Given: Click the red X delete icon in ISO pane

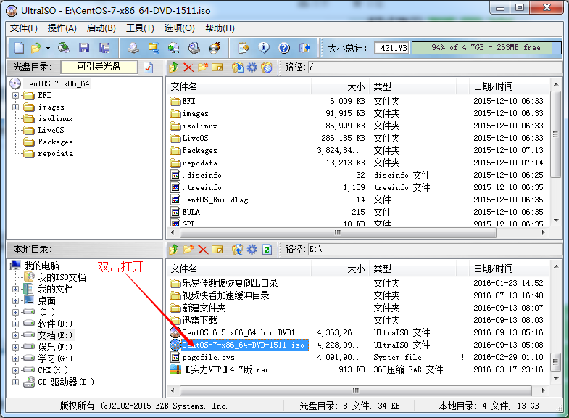Looking at the screenshot, I should pyautogui.click(x=188, y=67).
